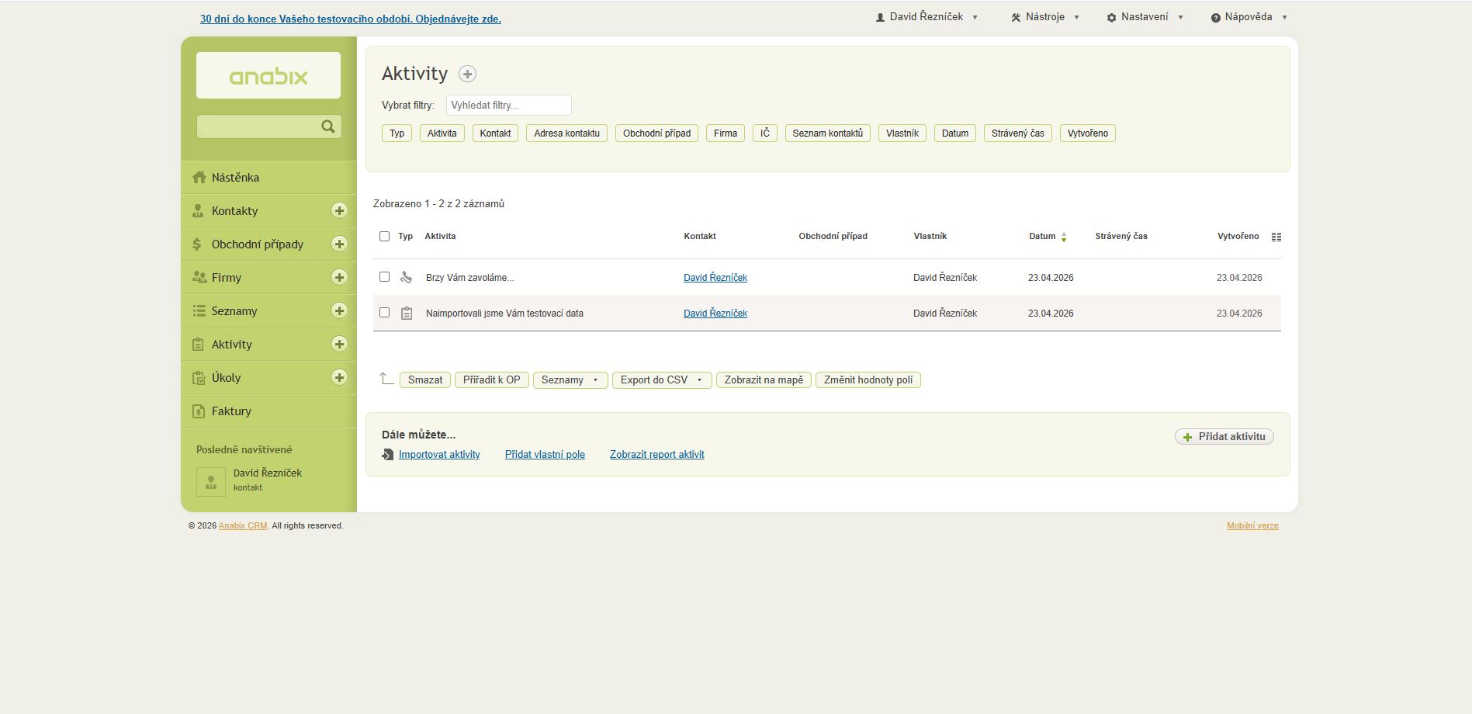This screenshot has height=714, width=1472.
Task: Open the Zobrazit report aktivit link
Action: 657,455
